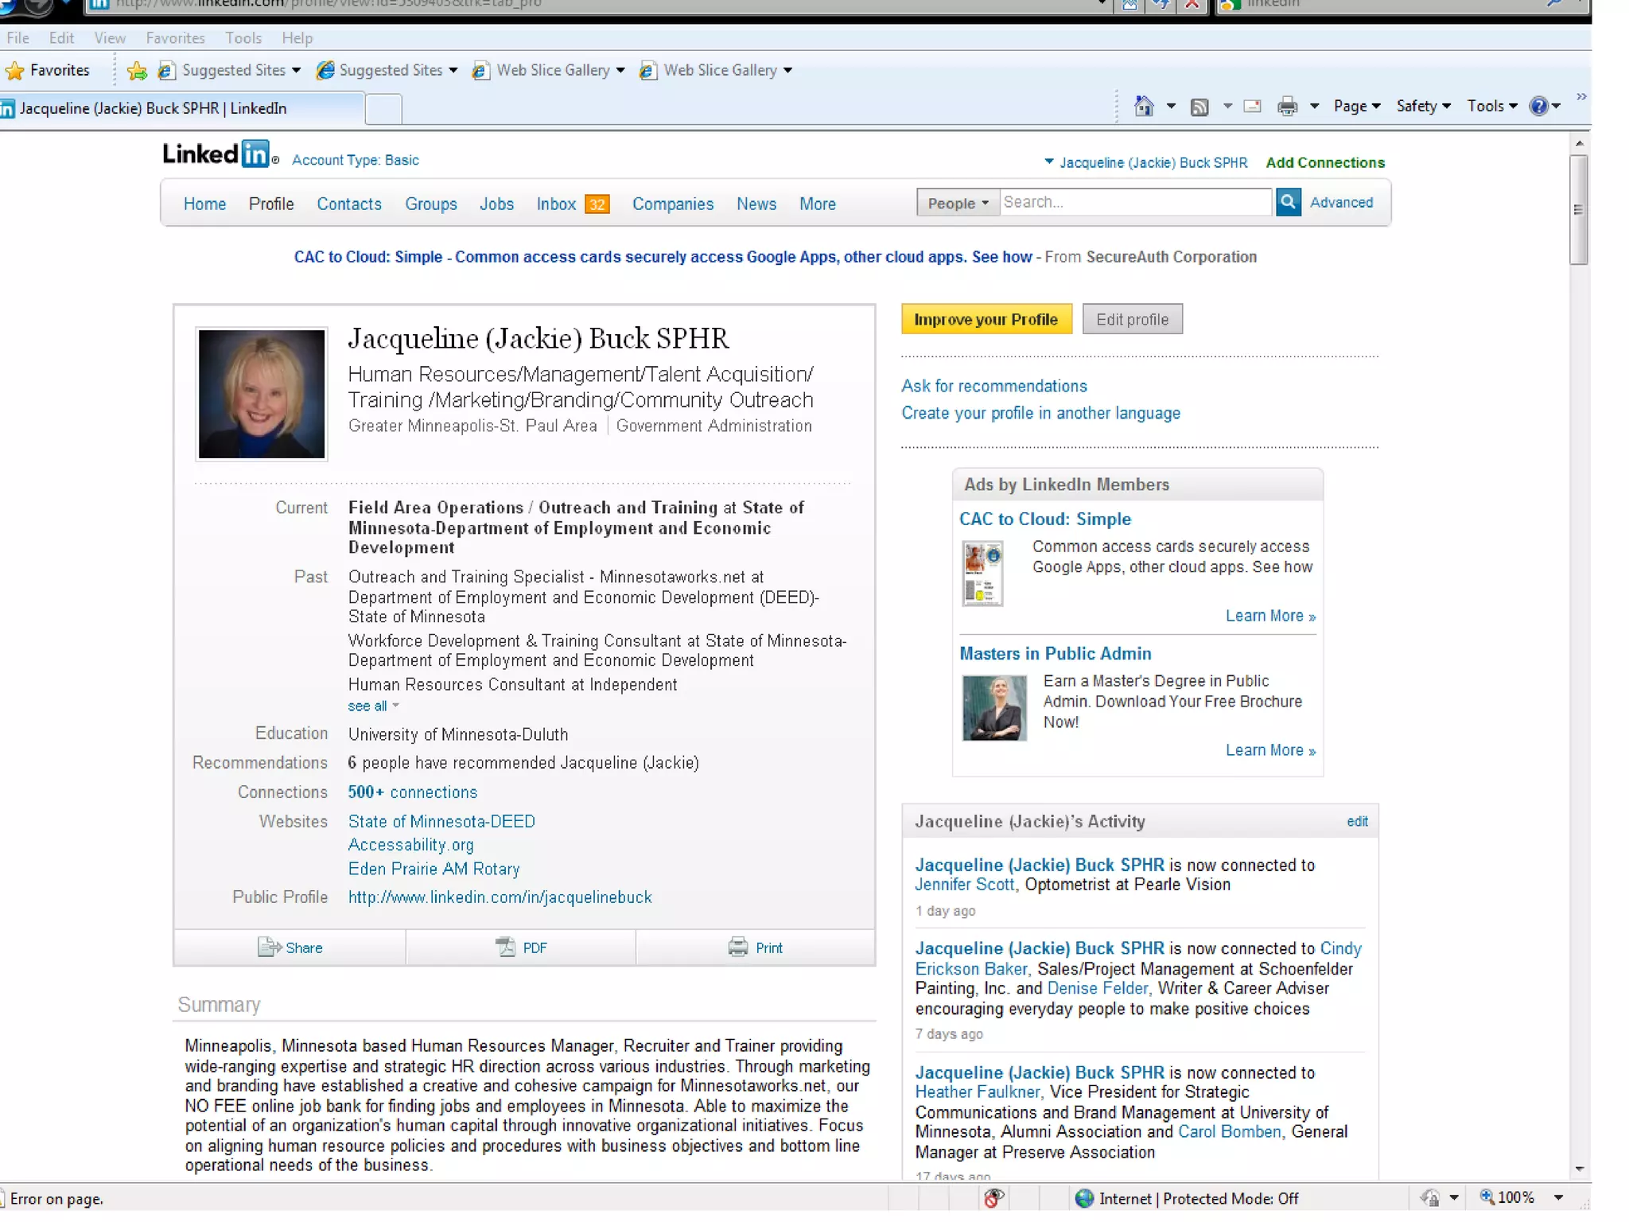Click the blue search magnifier button
Image resolution: width=1629 pixels, height=1222 pixels.
click(x=1288, y=202)
